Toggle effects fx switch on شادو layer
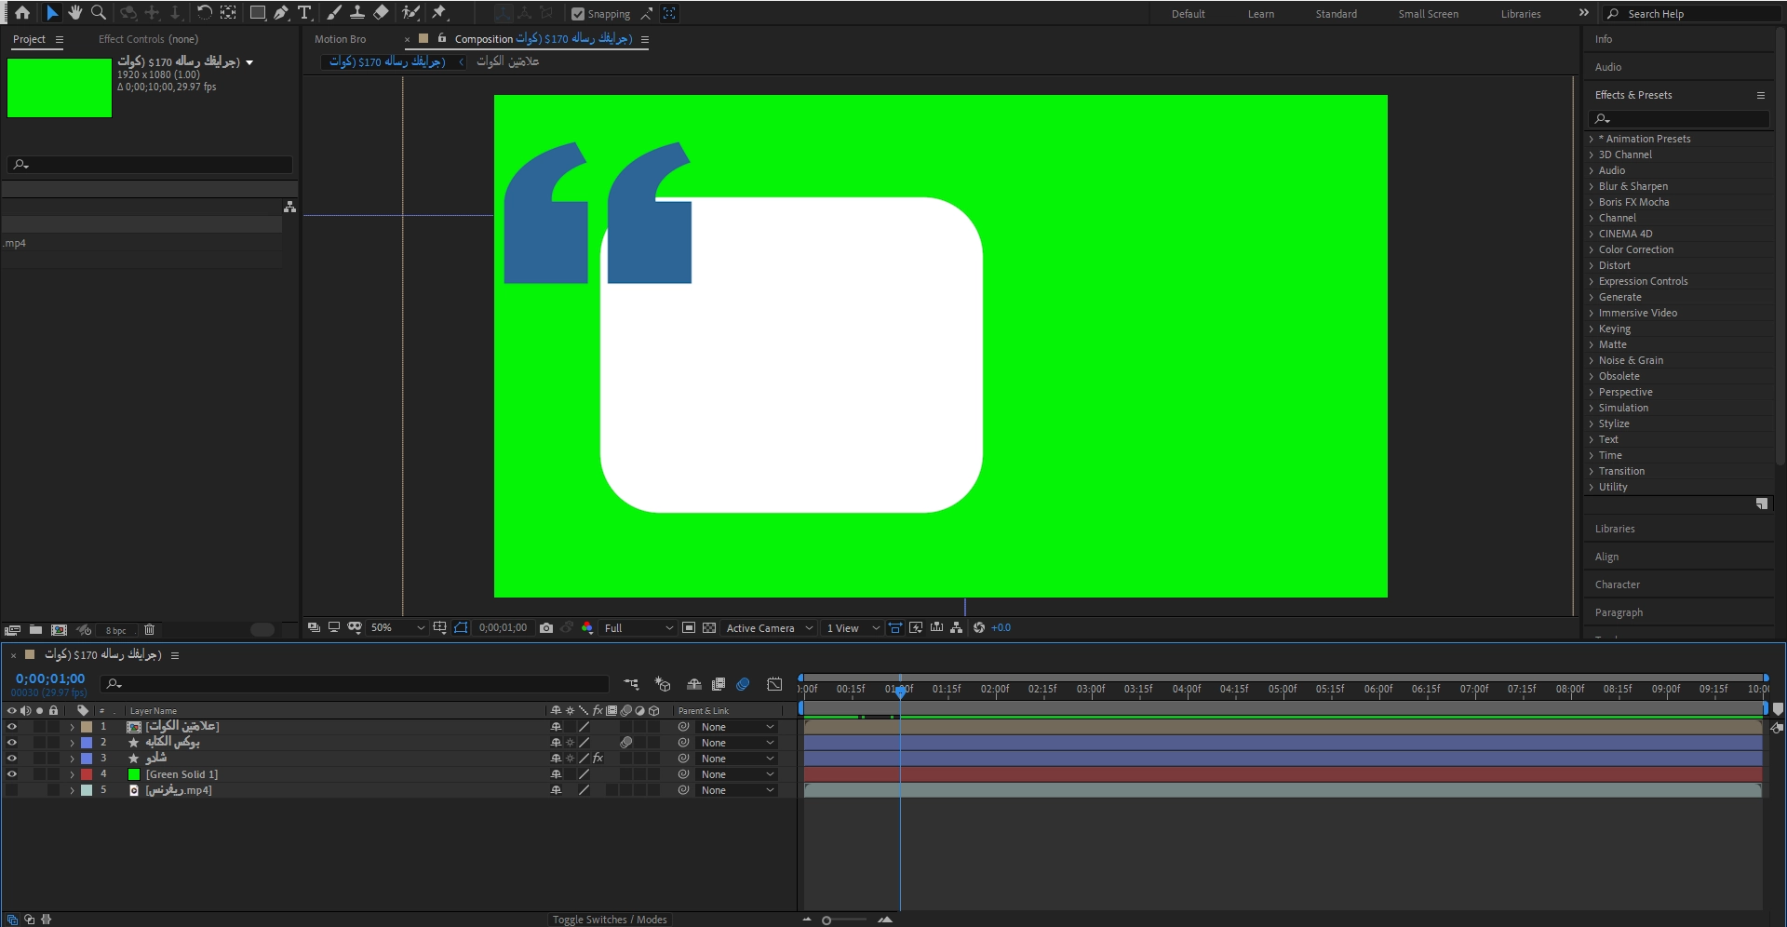The width and height of the screenshot is (1787, 927). tap(598, 759)
